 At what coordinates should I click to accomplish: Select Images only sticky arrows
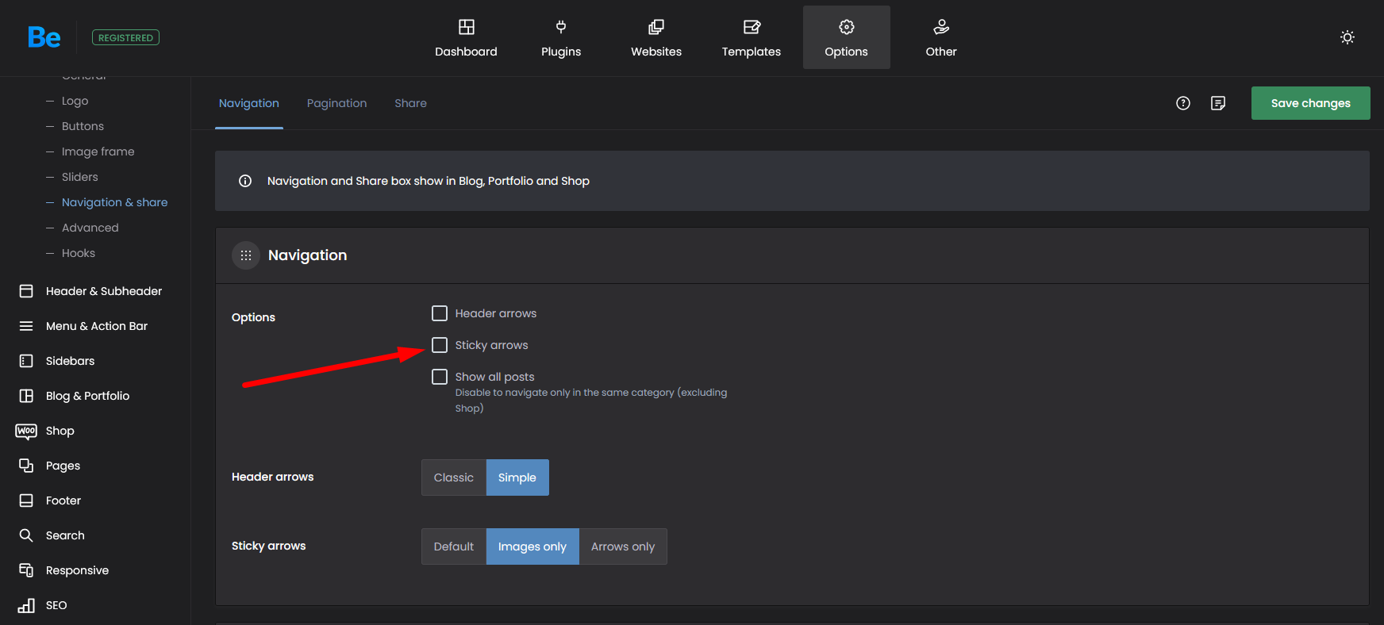532,546
